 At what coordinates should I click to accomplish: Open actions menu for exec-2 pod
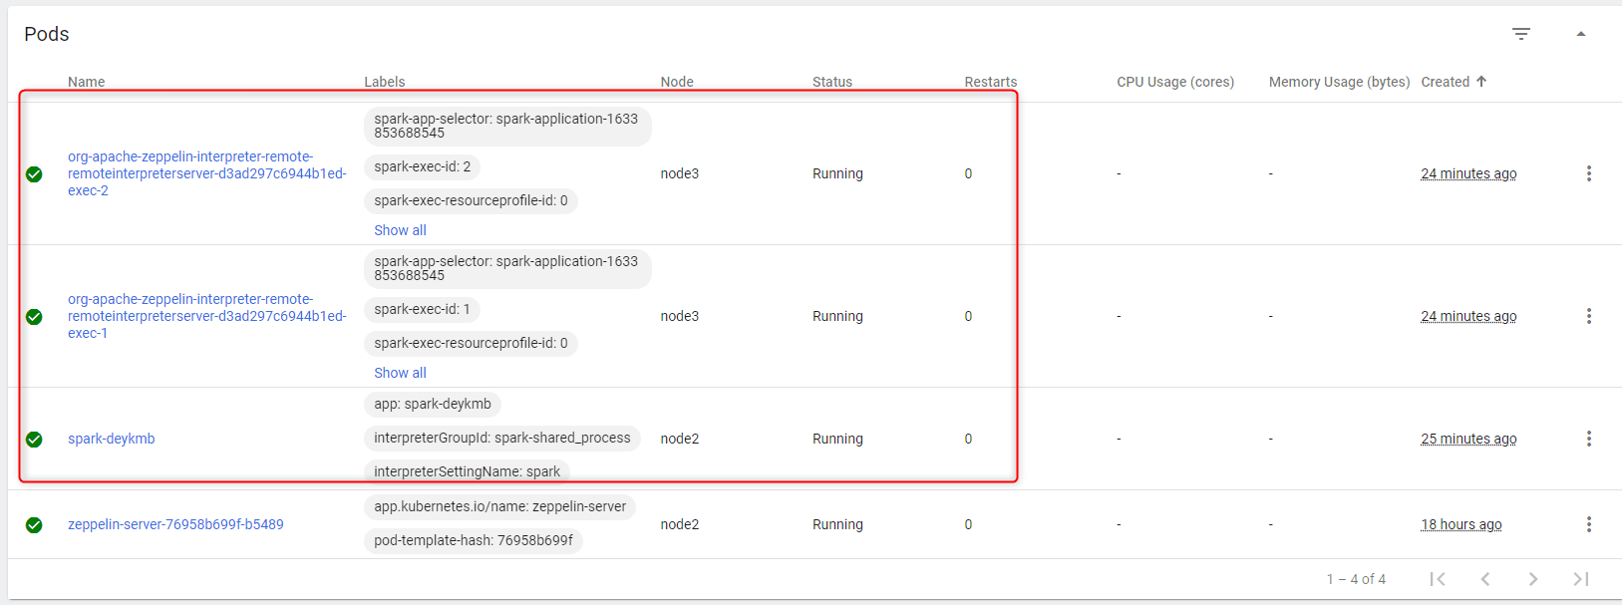(x=1589, y=173)
